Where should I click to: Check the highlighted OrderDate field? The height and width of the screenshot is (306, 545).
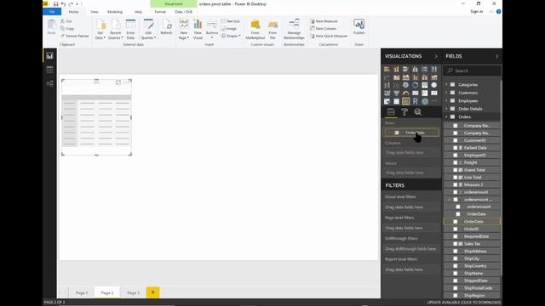(456, 221)
